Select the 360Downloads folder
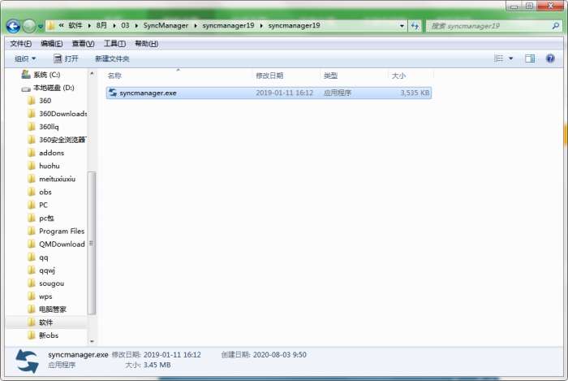The width and height of the screenshot is (568, 381). [62, 114]
